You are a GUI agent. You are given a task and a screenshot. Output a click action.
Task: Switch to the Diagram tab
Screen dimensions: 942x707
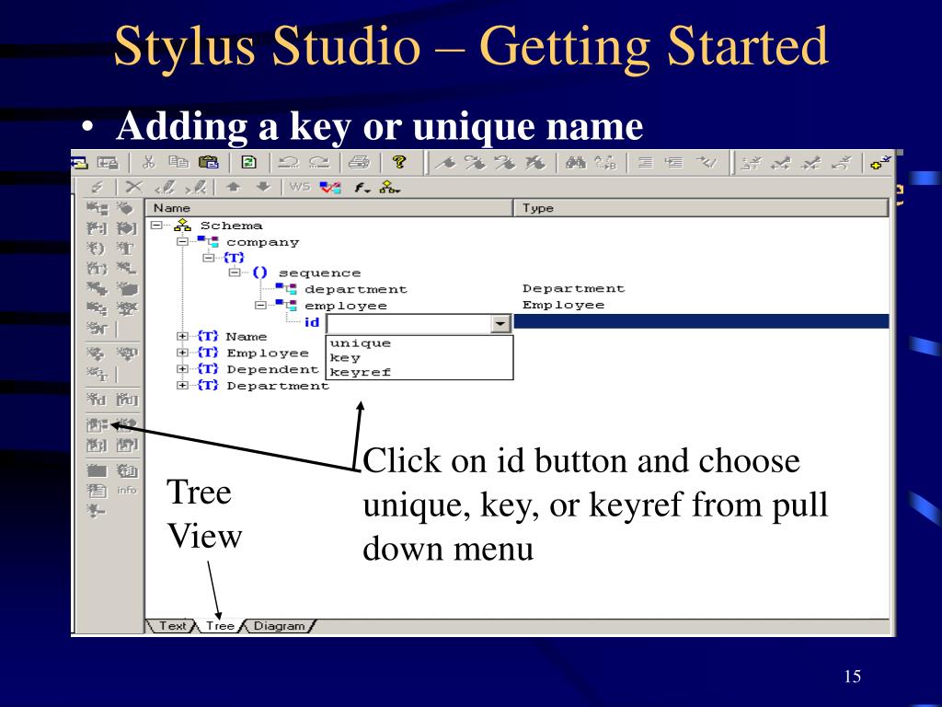click(x=279, y=626)
